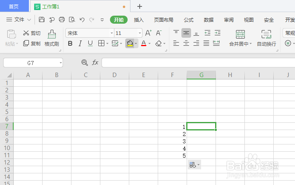This screenshot has width=295, height=185.
Task: Select all cells via corner triangle
Action: tap(9, 75)
